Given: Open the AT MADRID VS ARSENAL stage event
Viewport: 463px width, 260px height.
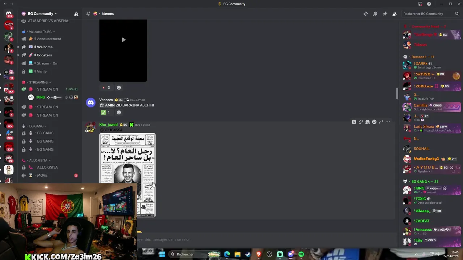Looking at the screenshot, I should click(x=49, y=21).
